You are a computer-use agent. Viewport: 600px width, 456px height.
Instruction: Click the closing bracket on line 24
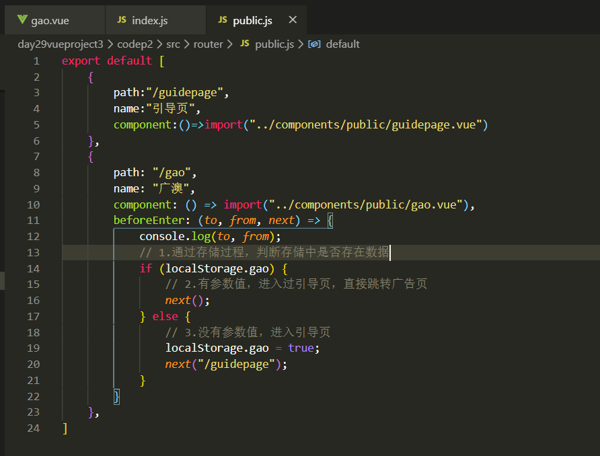click(65, 428)
